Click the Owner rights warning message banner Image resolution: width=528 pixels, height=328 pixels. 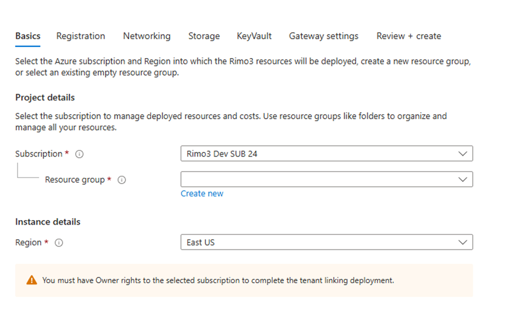[243, 280]
